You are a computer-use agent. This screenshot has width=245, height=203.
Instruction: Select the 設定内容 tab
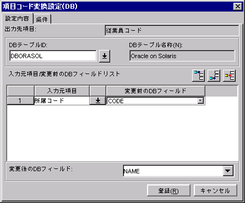tap(17, 18)
